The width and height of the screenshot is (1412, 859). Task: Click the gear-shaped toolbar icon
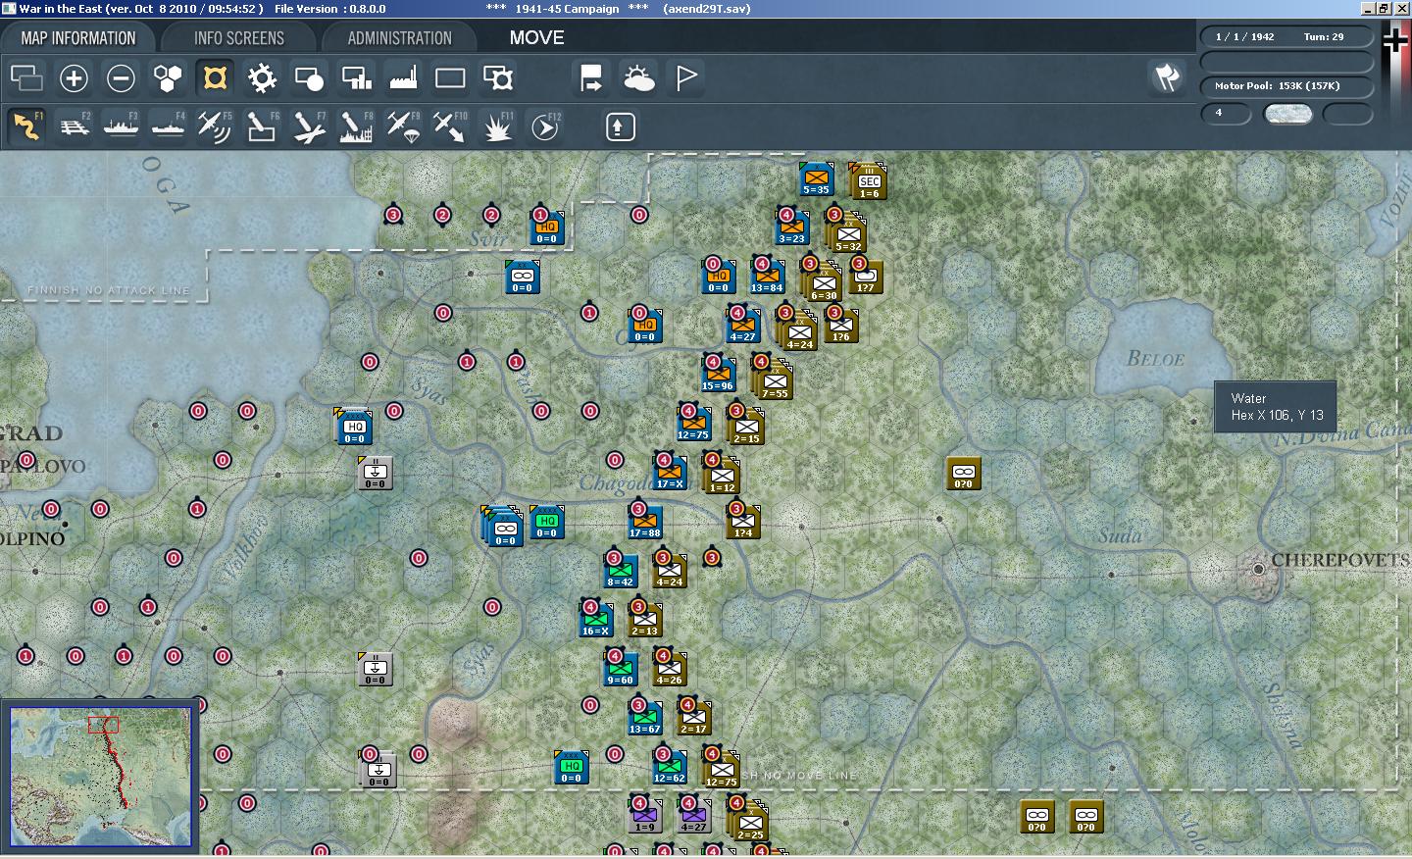(x=262, y=77)
